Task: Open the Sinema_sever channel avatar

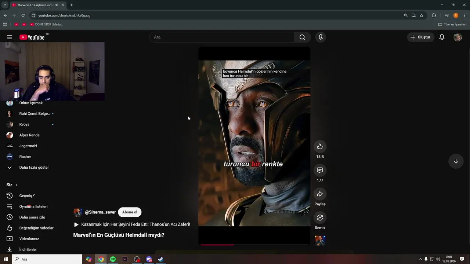Action: 77,212
